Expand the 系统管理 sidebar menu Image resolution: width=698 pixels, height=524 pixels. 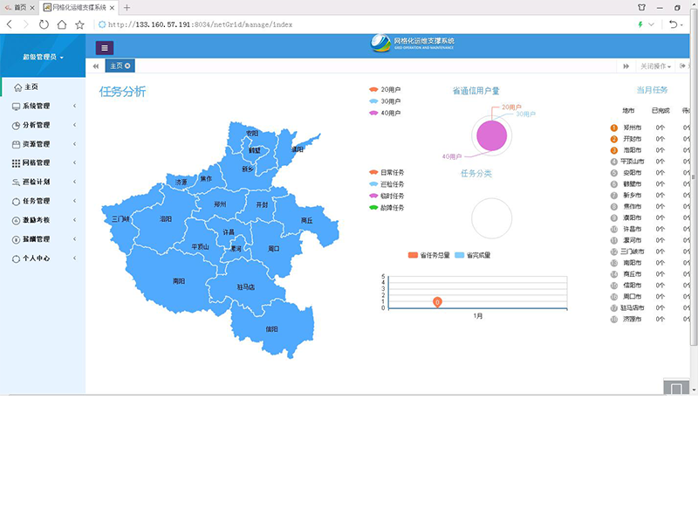pos(43,107)
